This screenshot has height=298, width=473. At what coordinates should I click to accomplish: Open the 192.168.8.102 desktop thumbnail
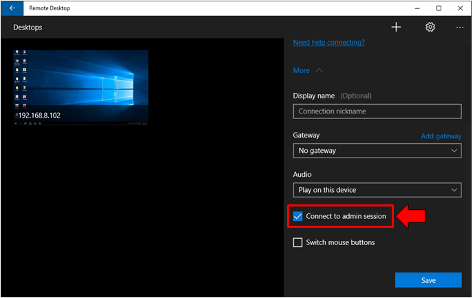click(x=81, y=87)
